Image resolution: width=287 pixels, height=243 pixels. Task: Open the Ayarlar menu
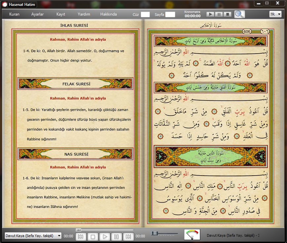coord(37,14)
